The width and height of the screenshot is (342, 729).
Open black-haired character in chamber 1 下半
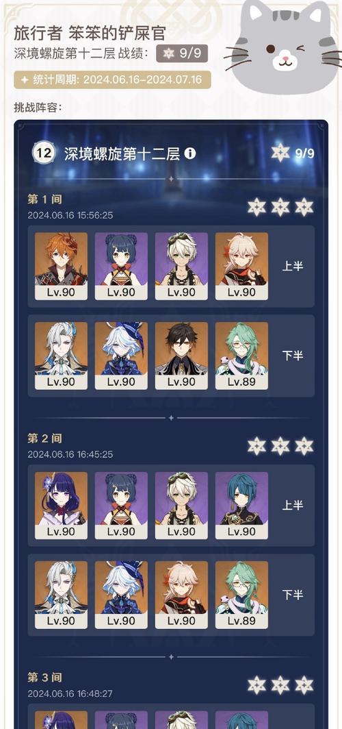(181, 356)
